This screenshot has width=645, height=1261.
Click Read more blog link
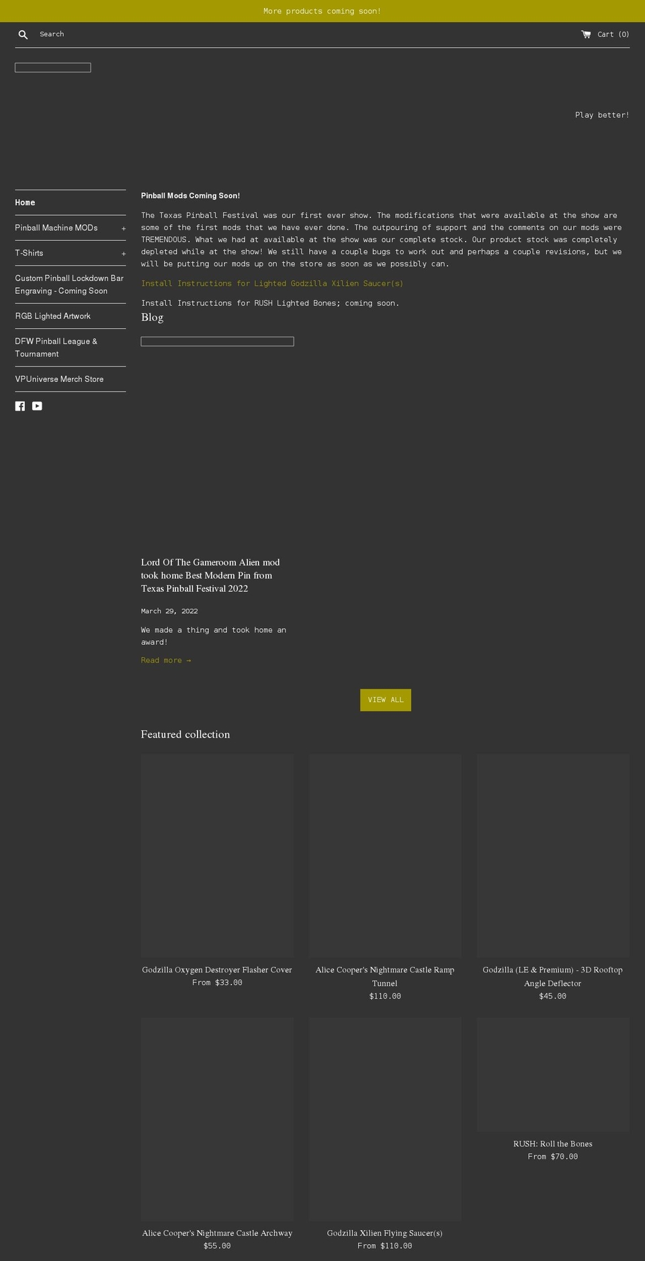click(x=166, y=660)
